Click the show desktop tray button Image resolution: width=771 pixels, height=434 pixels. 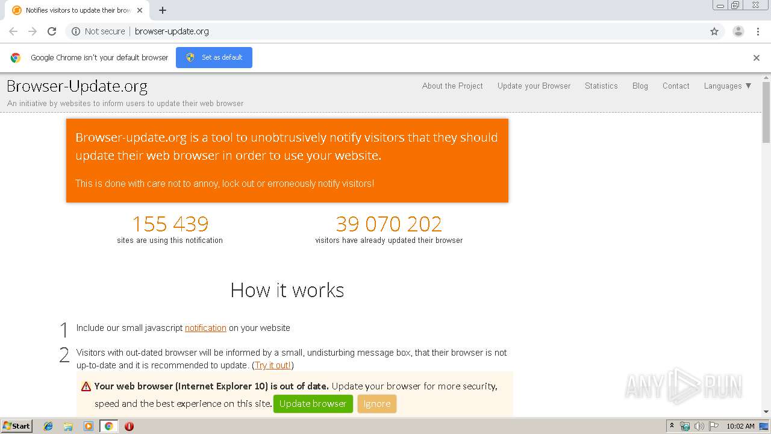764,426
